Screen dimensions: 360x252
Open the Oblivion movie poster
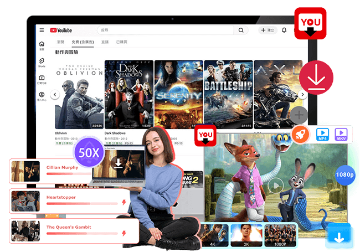click(x=79, y=94)
